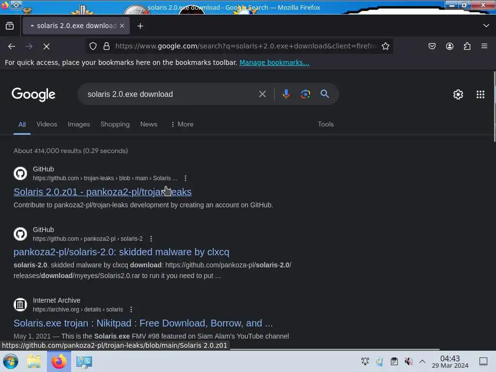The image size is (496, 372).
Task: Submit search with the magnifier icon
Action: coord(325,94)
